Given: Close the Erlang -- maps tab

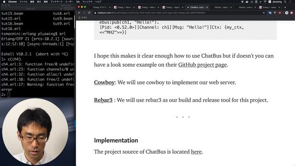Looking at the screenshot, I should click(279, 7).
